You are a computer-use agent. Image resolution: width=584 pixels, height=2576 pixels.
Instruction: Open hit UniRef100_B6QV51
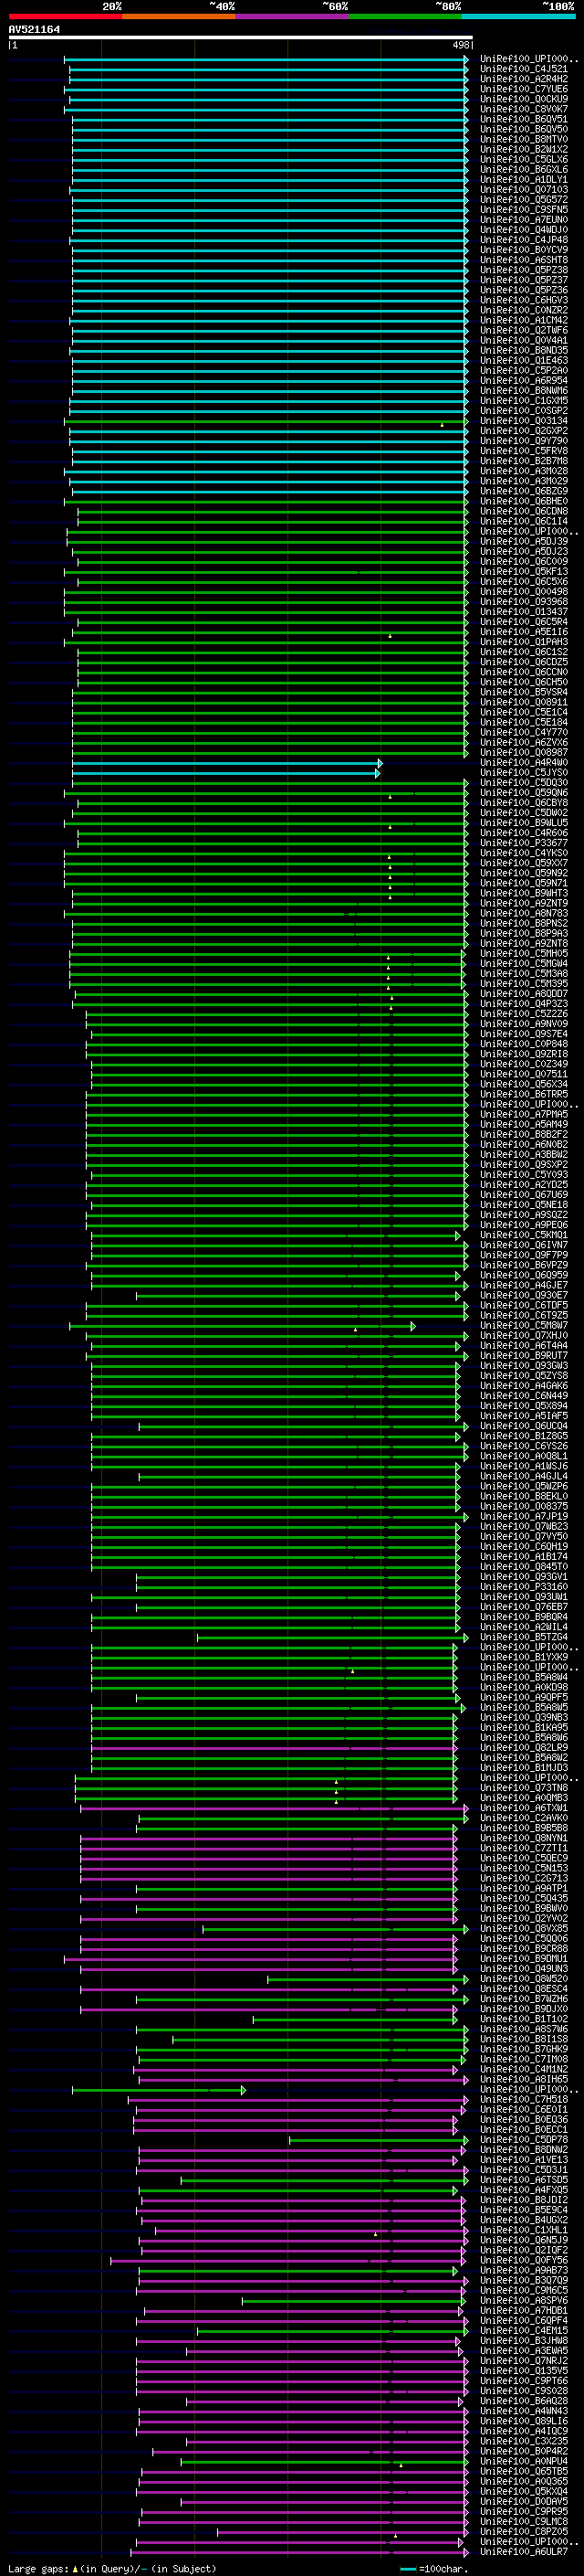click(x=524, y=119)
